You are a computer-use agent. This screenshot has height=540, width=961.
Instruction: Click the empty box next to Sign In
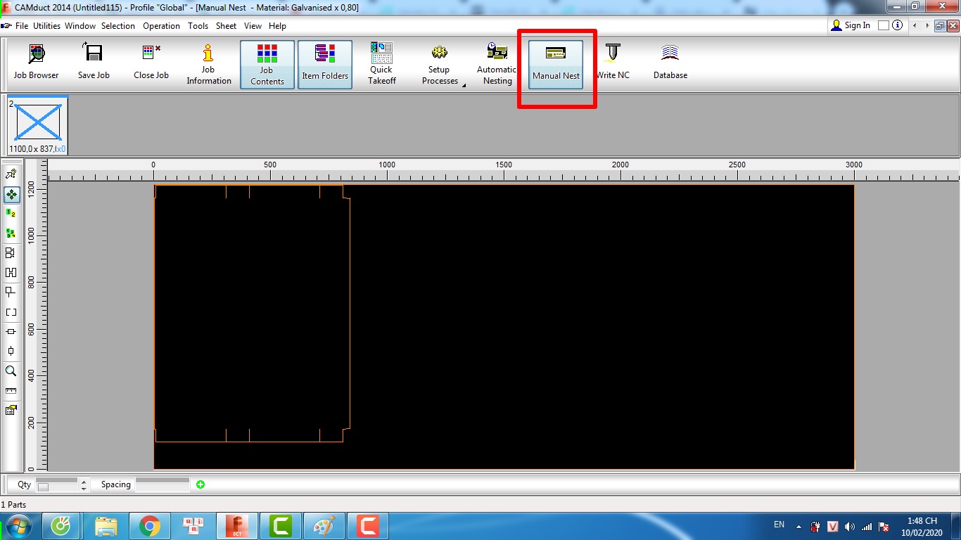coord(883,25)
